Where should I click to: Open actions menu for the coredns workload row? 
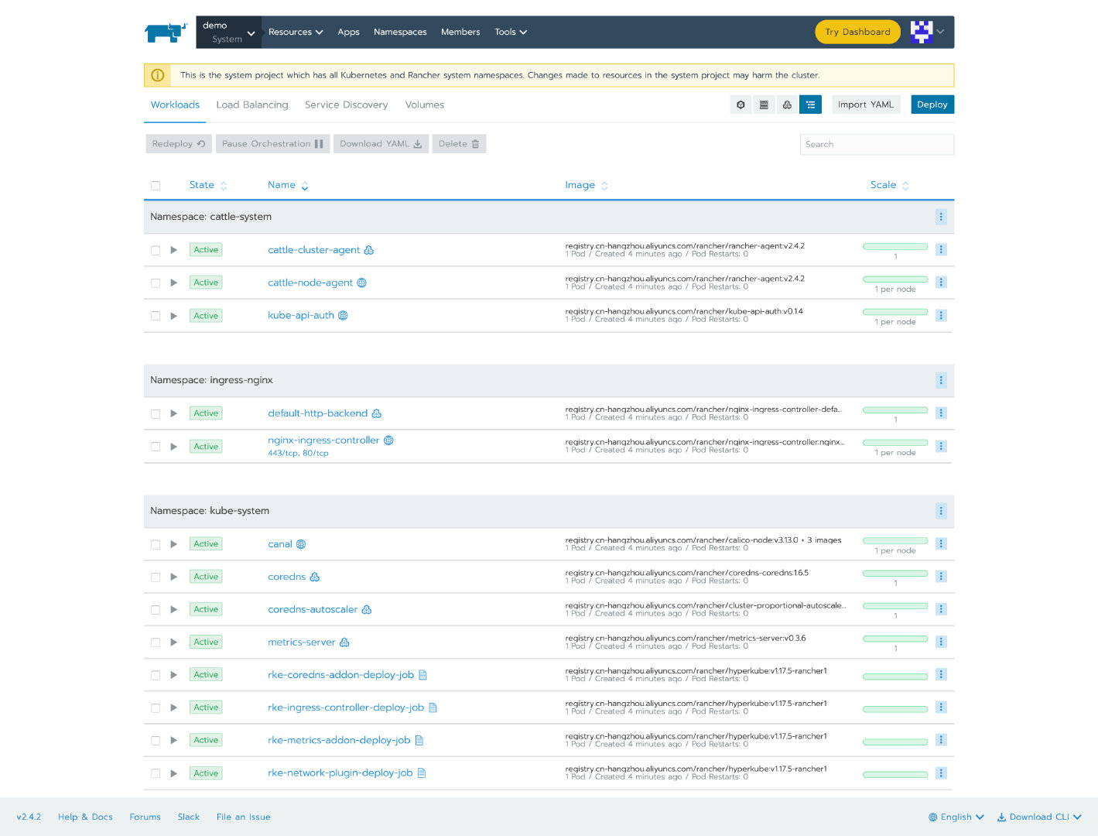tap(941, 576)
